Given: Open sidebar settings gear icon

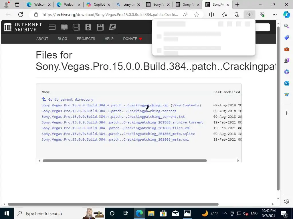Looking at the screenshot, I should [286, 201].
